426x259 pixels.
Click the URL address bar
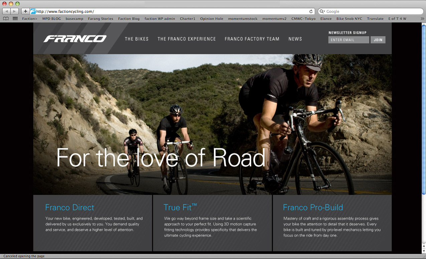click(172, 11)
